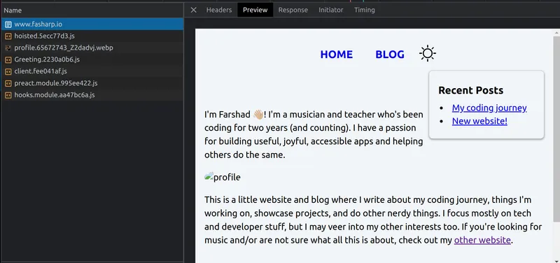Click the script icon for client.fee041af.js
The image size is (560, 263).
(8, 71)
